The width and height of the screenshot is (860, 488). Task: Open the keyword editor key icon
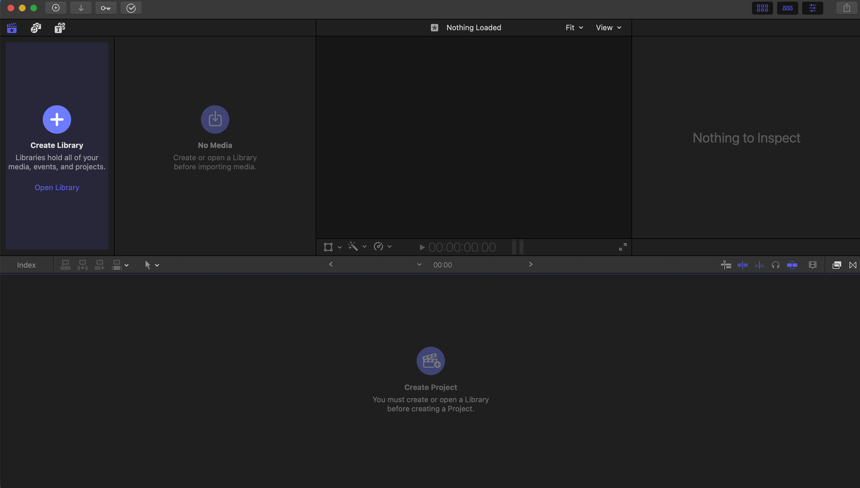coord(105,8)
